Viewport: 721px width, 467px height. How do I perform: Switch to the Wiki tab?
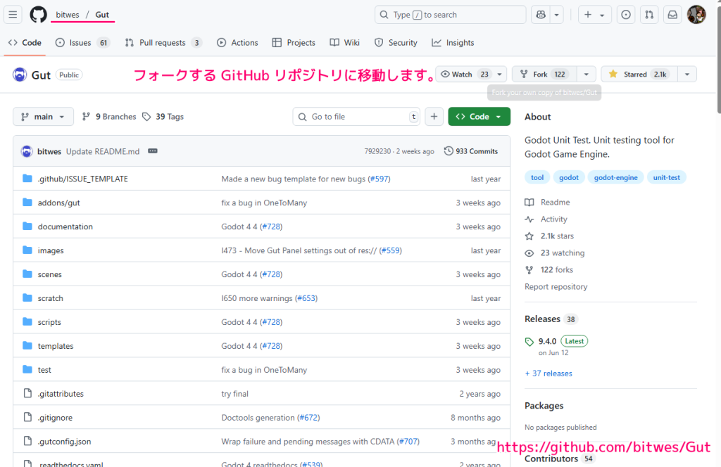click(344, 43)
